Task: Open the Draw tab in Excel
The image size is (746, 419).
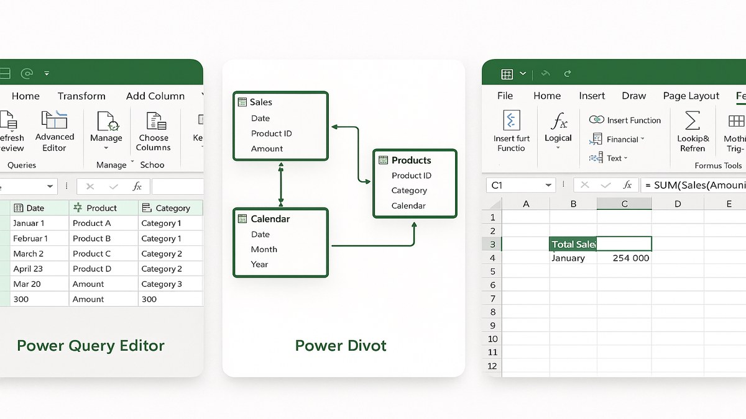Action: click(x=633, y=96)
